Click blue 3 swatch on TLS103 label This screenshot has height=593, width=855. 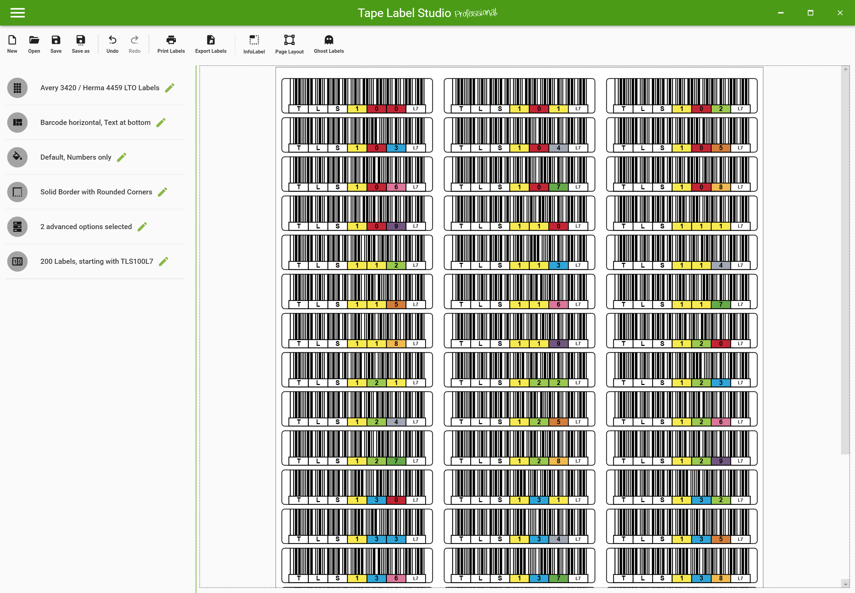tap(396, 148)
